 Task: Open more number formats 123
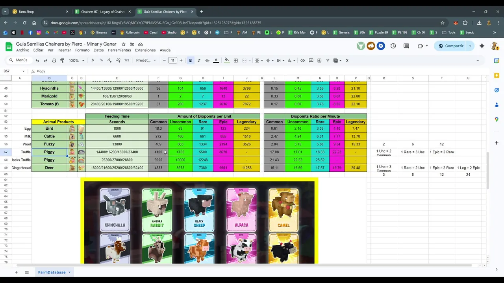(x=127, y=61)
